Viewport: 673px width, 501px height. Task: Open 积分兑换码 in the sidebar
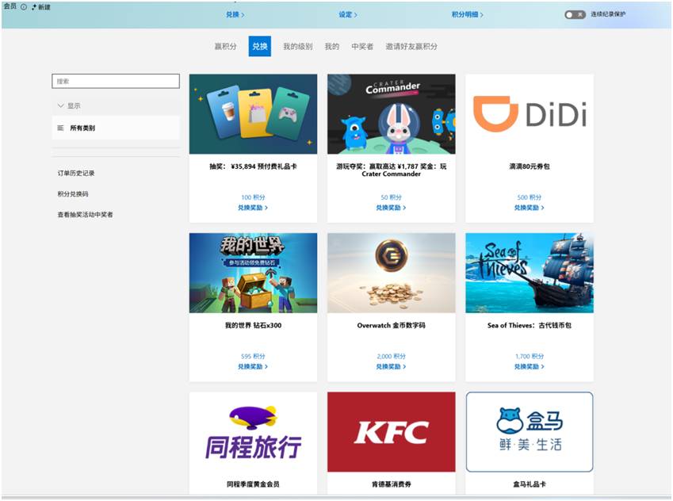click(73, 193)
